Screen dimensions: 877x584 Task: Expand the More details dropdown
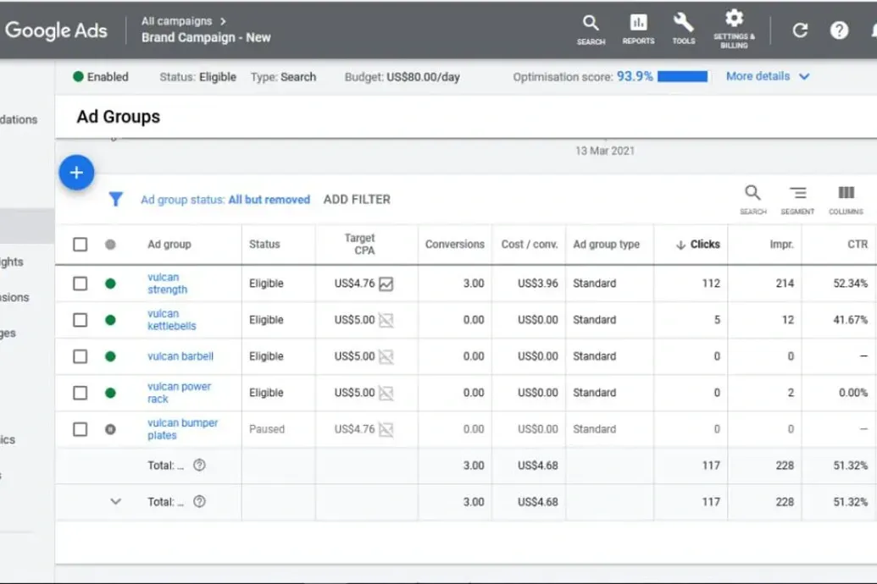(x=768, y=76)
